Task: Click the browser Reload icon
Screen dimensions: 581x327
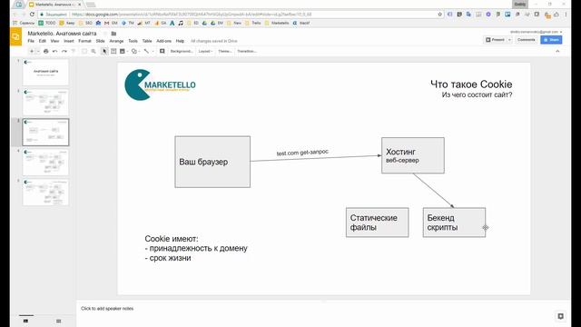Action: click(33, 15)
